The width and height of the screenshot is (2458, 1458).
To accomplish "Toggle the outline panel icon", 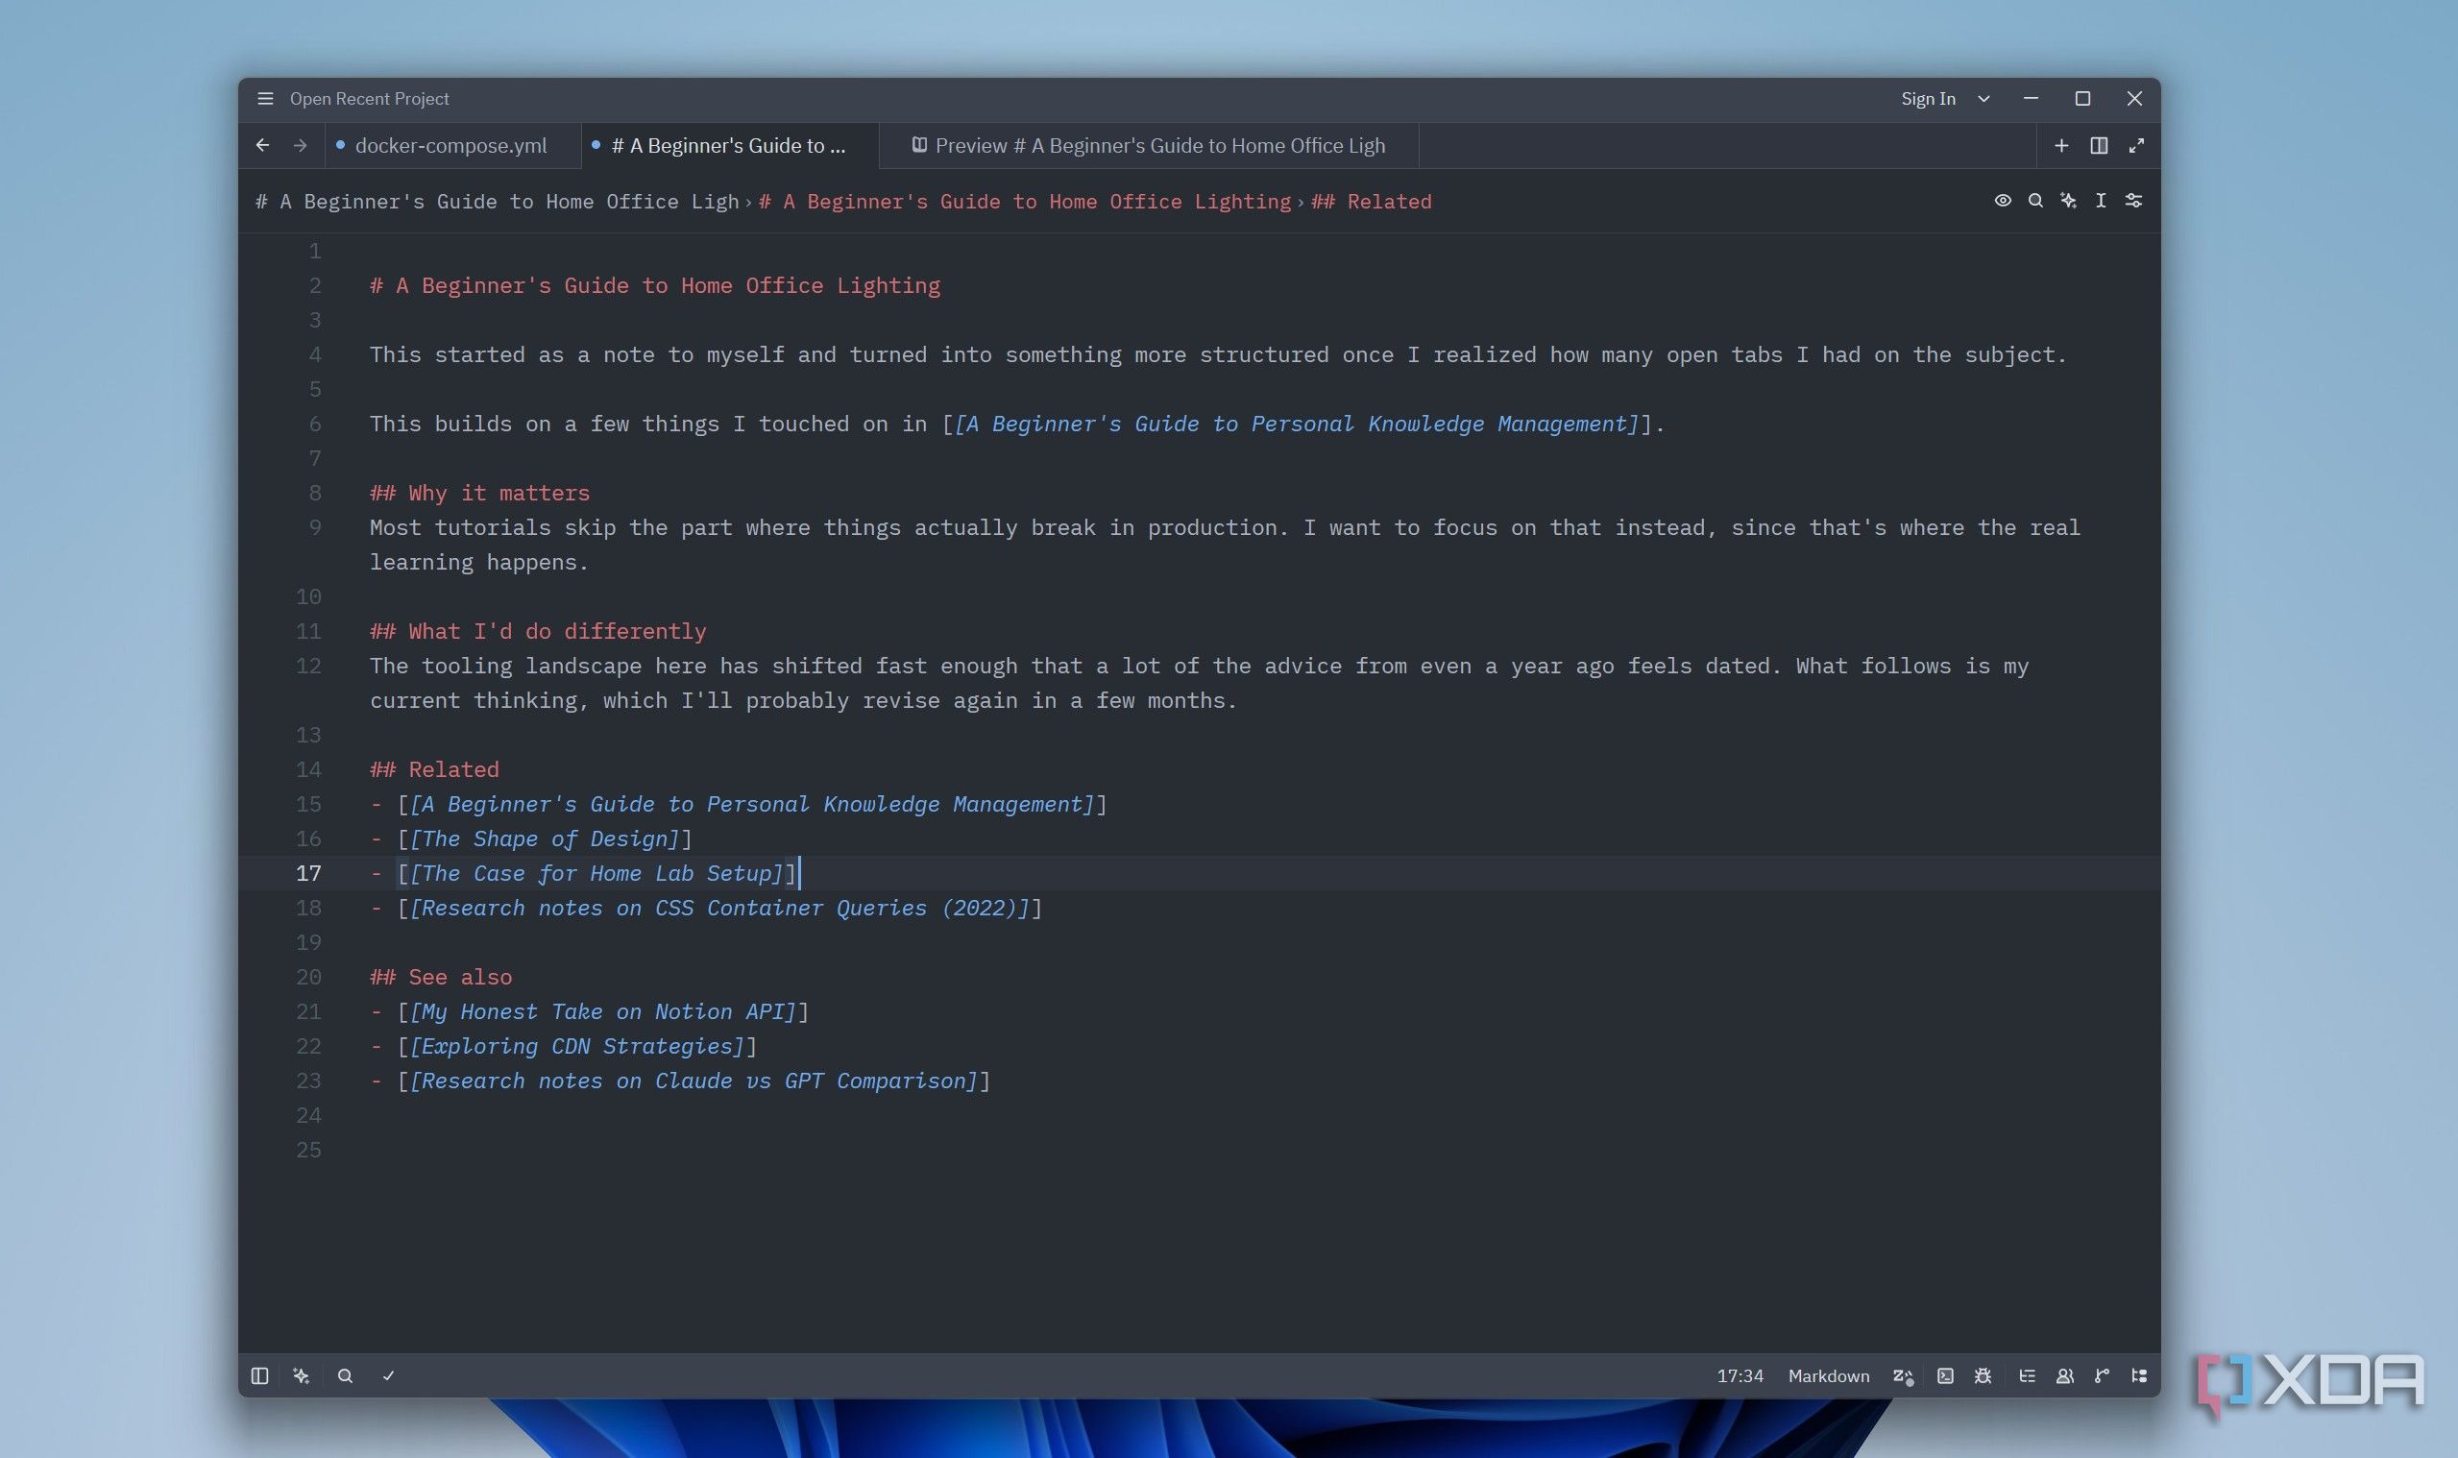I will pyautogui.click(x=2027, y=1375).
